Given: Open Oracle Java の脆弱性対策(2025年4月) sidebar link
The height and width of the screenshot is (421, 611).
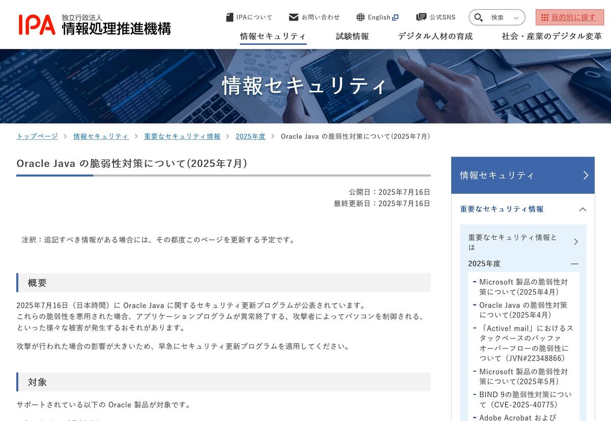Looking at the screenshot, I should coord(523,310).
